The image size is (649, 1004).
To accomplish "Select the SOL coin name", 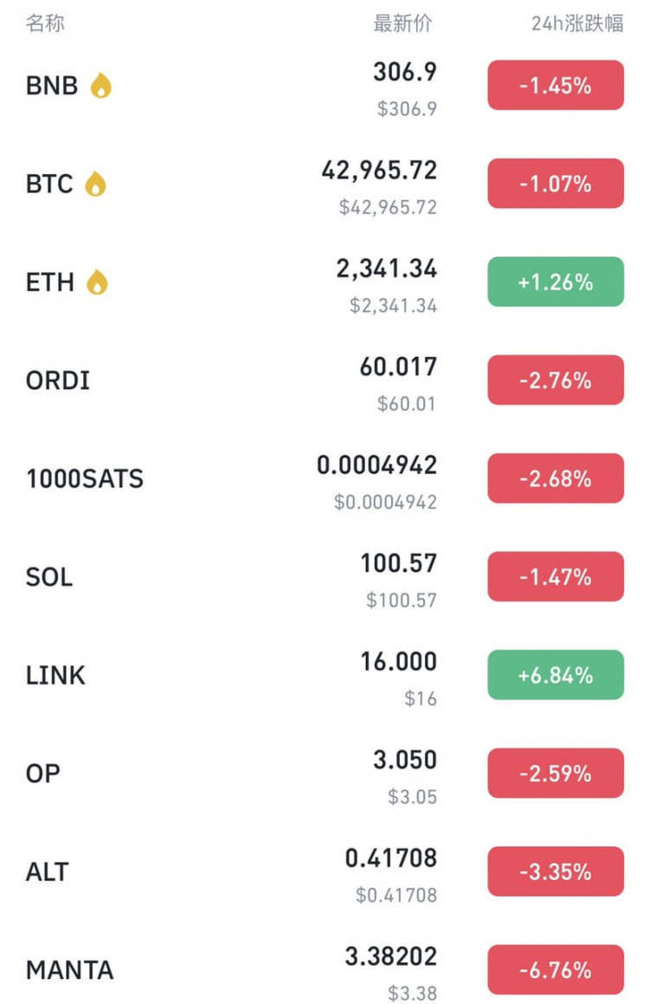I will click(x=49, y=577).
